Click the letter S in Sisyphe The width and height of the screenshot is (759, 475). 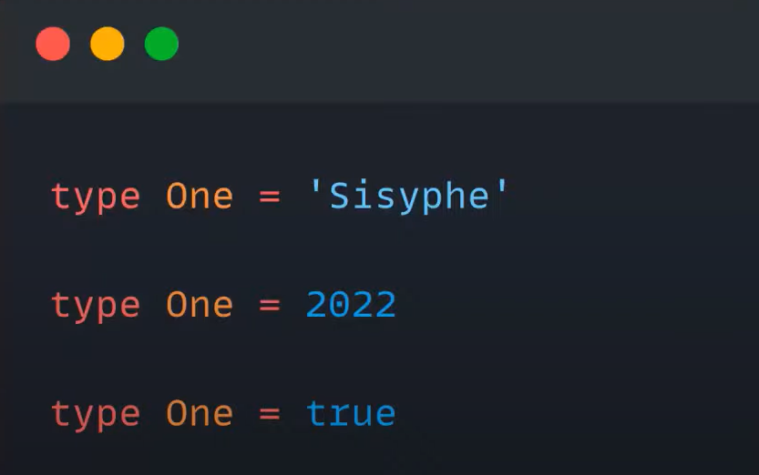point(339,196)
